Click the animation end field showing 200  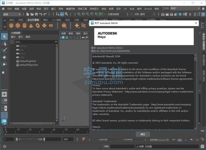coord(68,139)
